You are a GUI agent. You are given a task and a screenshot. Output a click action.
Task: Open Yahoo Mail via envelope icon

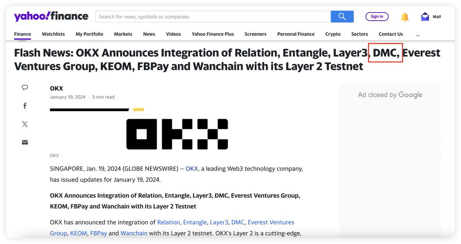coord(425,16)
